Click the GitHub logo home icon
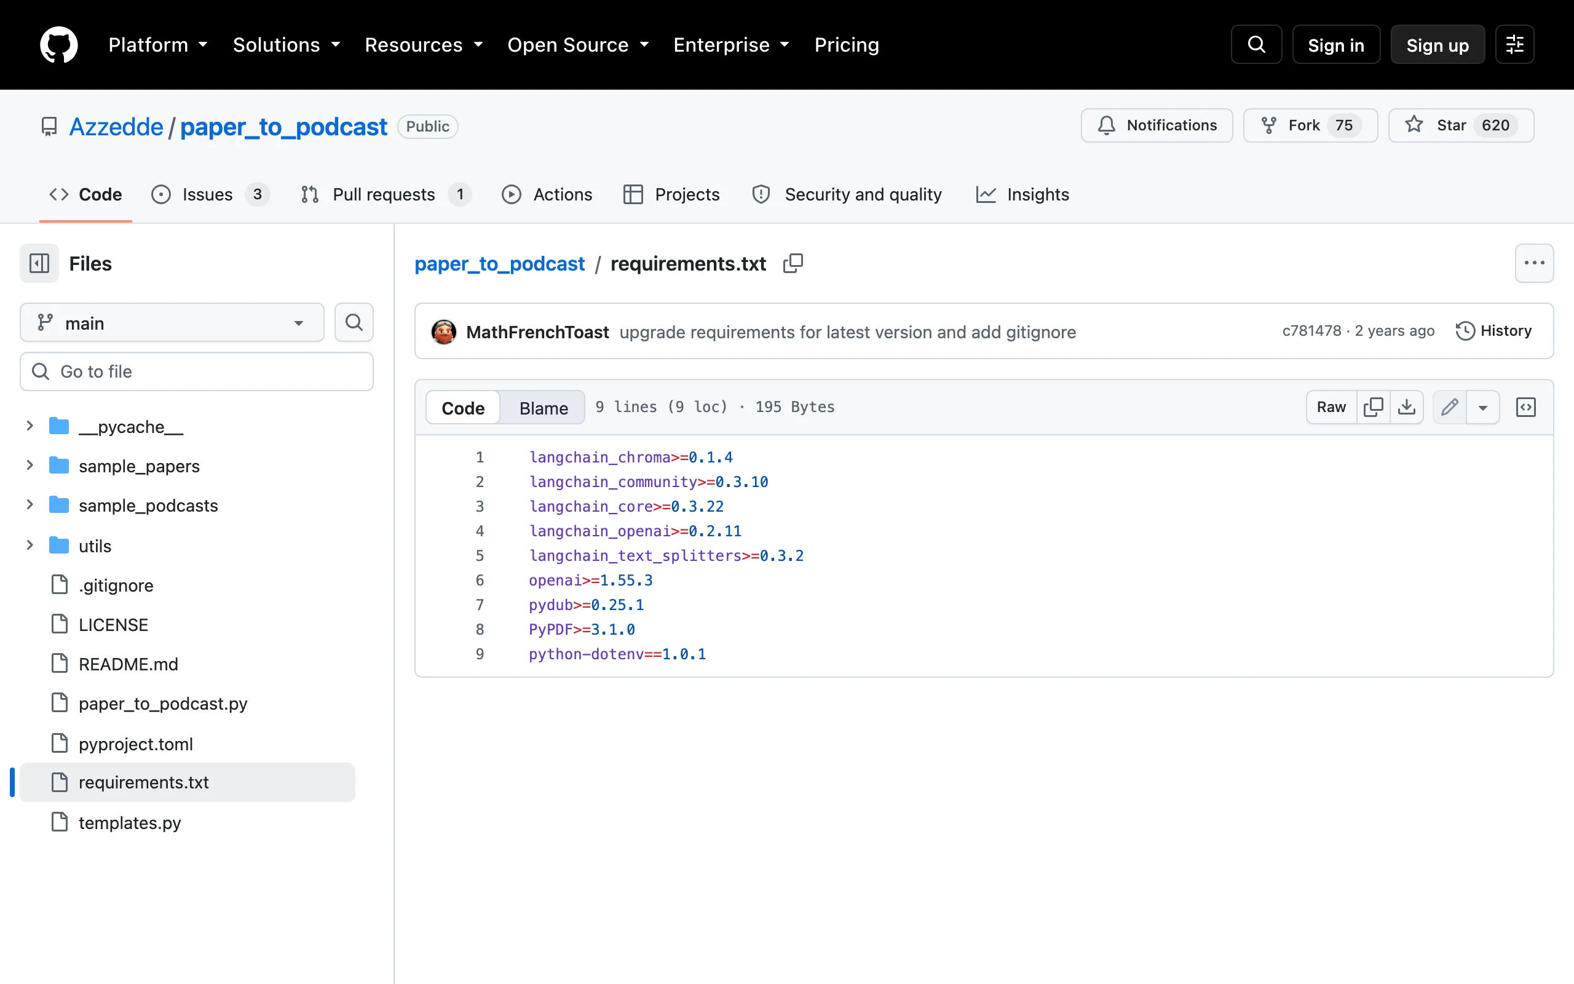Viewport: 1574px width, 984px height. [x=58, y=45]
